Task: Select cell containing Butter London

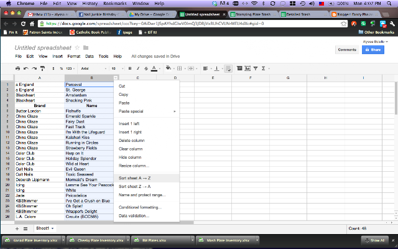Action: coord(40,111)
